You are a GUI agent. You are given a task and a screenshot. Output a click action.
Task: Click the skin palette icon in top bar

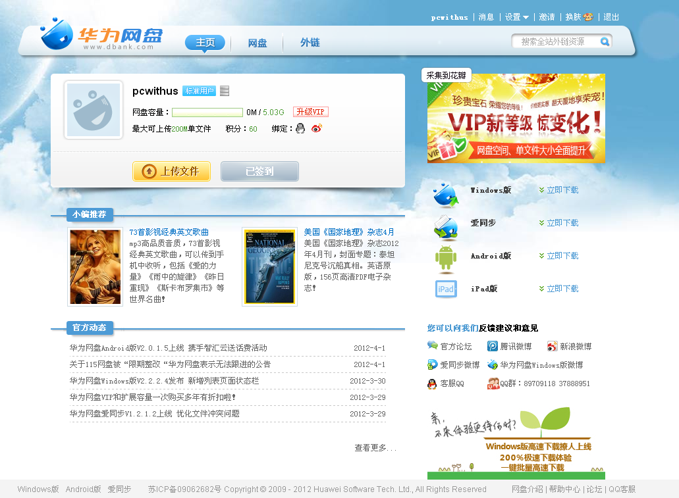coord(588,17)
